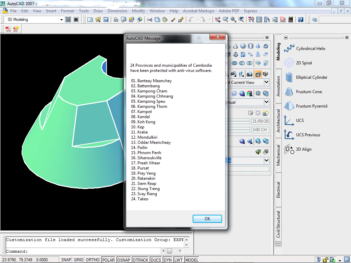Click the Cut scissors icon
This screenshot has width=351, height=263.
tap(149, 20)
